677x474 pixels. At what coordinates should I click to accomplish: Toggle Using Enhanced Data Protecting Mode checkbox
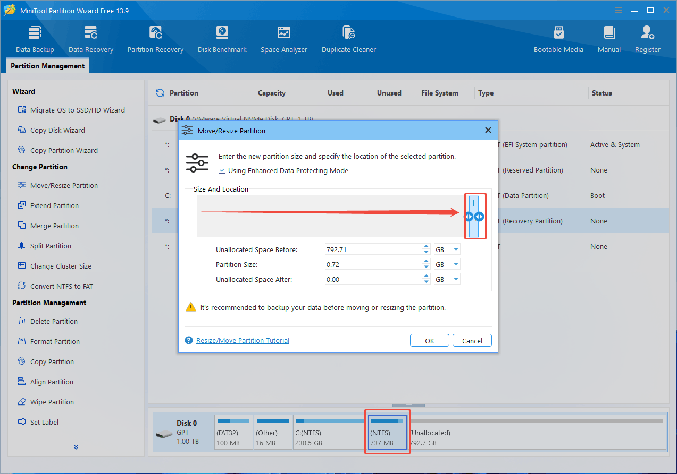pos(222,170)
